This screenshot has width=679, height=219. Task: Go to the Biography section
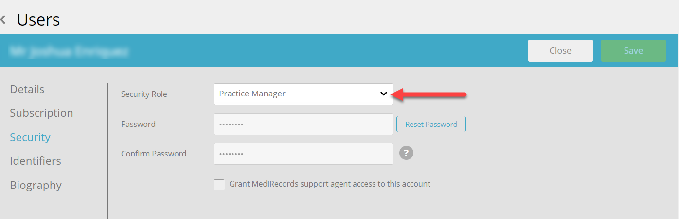(36, 185)
